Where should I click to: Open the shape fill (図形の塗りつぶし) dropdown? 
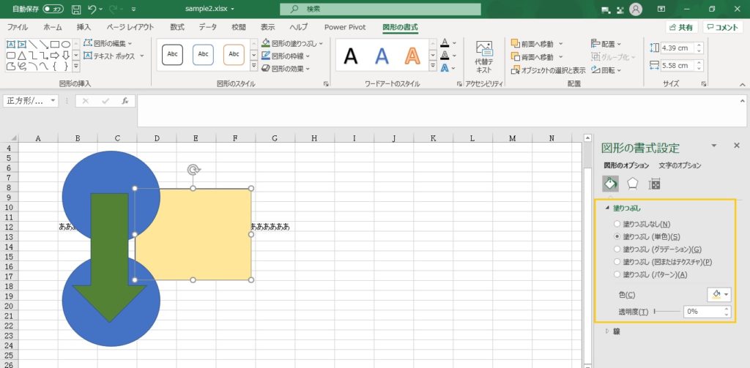(x=293, y=43)
